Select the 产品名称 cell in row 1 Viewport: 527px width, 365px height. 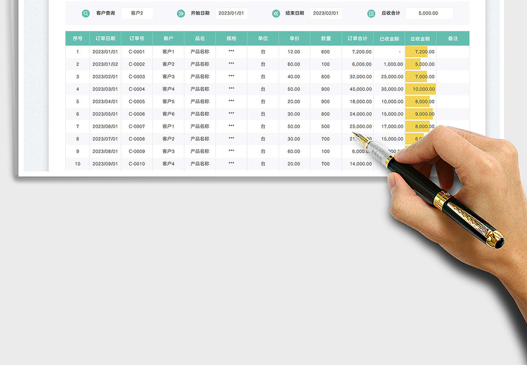[200, 52]
